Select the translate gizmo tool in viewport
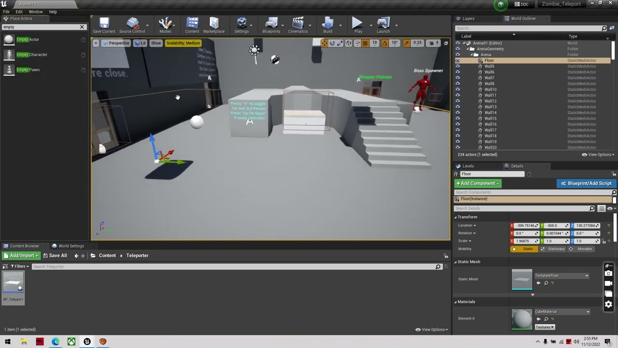The width and height of the screenshot is (618, 348). tap(324, 43)
